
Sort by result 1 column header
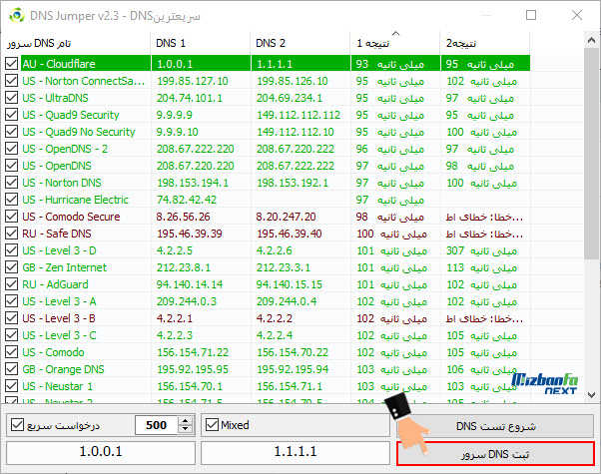click(x=395, y=43)
